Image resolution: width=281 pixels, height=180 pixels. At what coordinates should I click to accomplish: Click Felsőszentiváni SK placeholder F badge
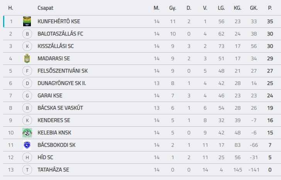tap(27, 71)
